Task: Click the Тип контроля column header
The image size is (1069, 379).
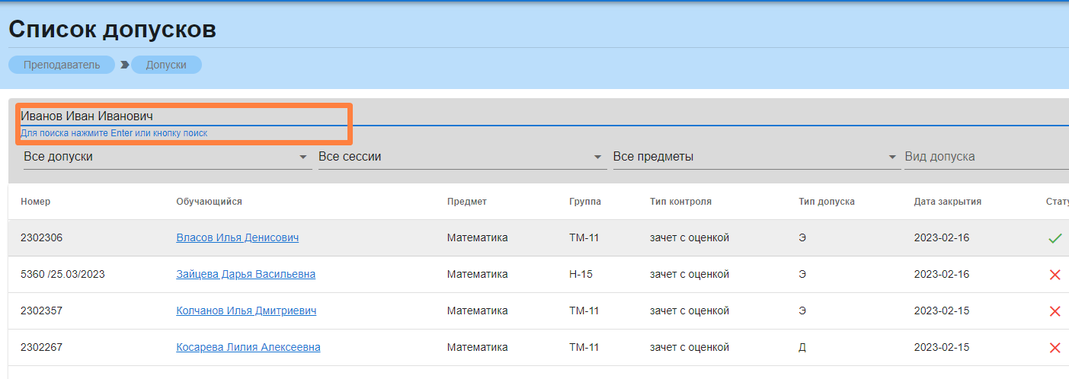Action: point(680,202)
